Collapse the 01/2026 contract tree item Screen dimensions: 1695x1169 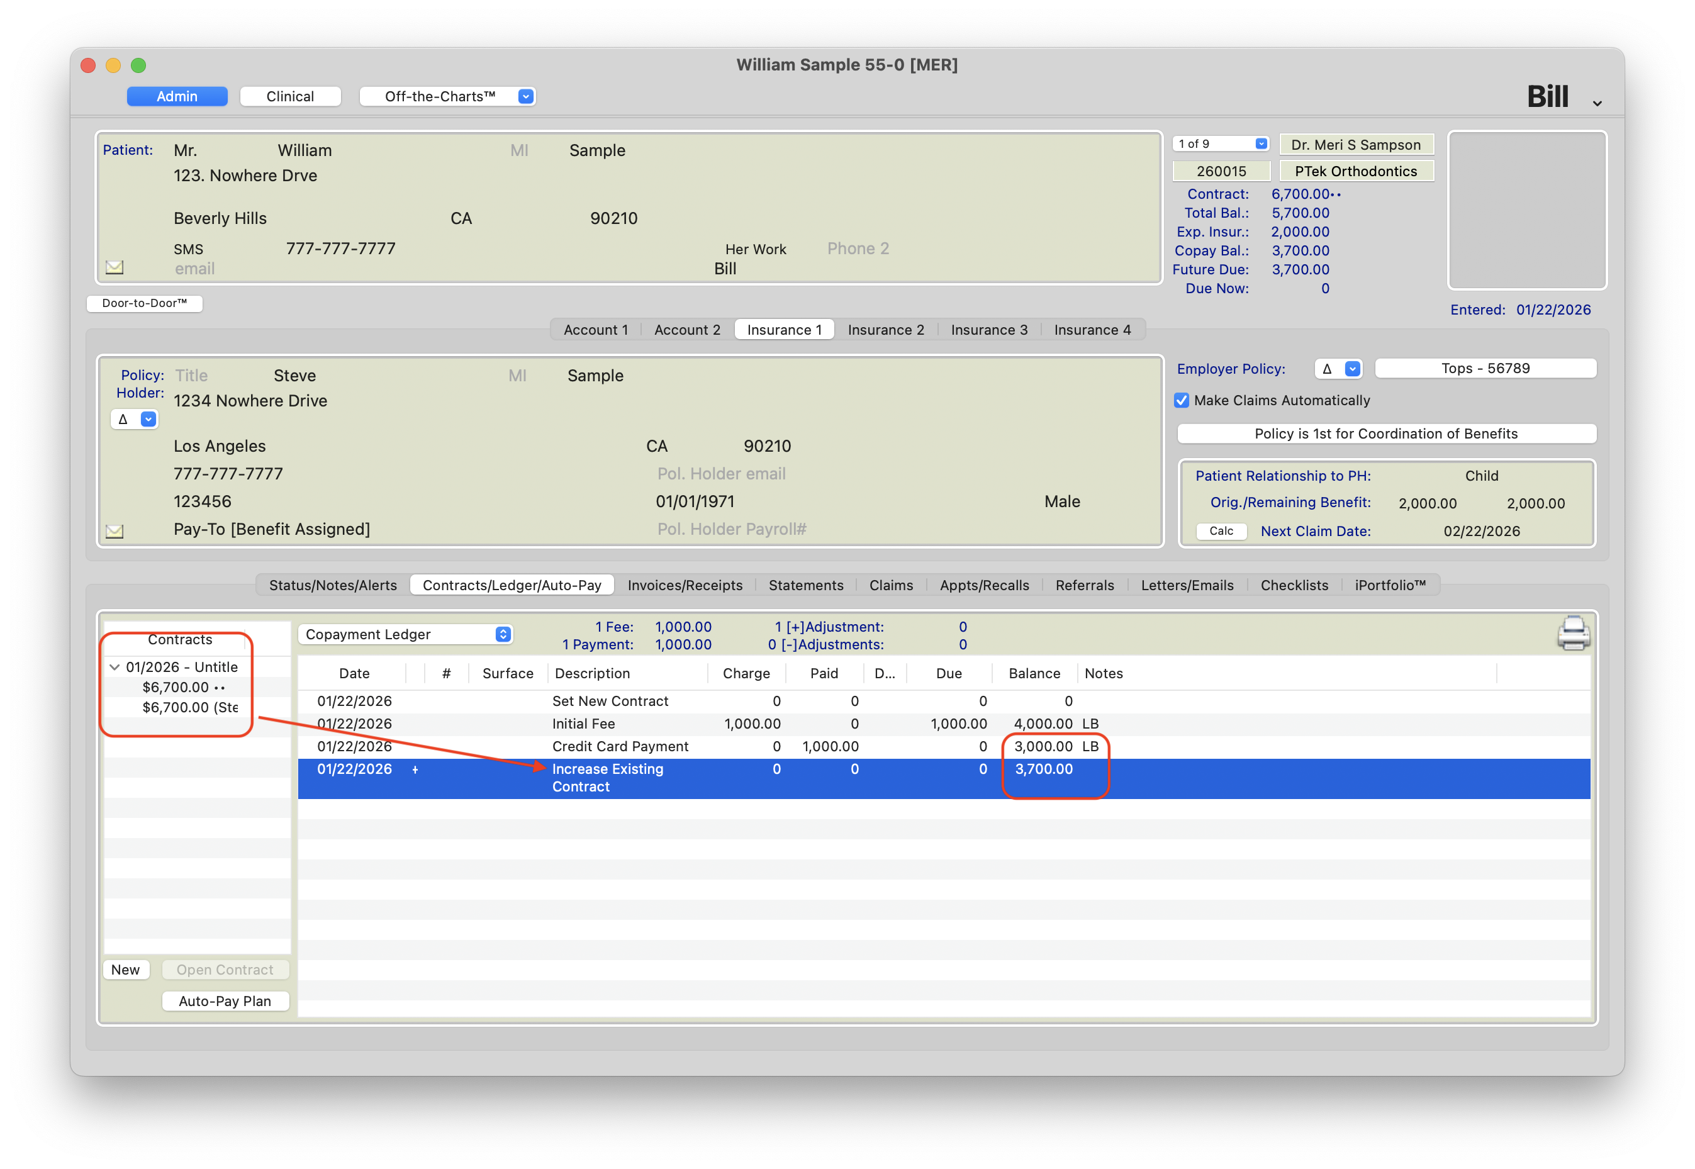click(115, 668)
